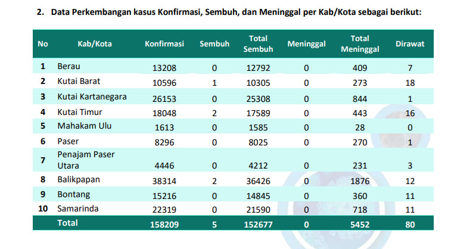Select Kutai Timur confirmed value 18048

point(164,113)
